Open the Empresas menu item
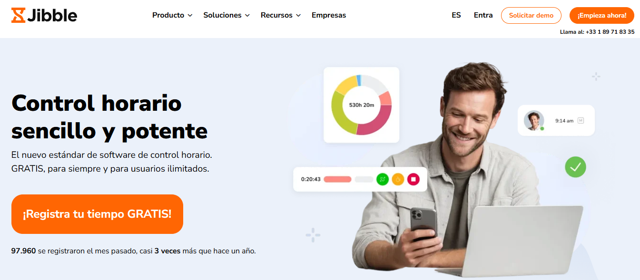 pyautogui.click(x=329, y=15)
